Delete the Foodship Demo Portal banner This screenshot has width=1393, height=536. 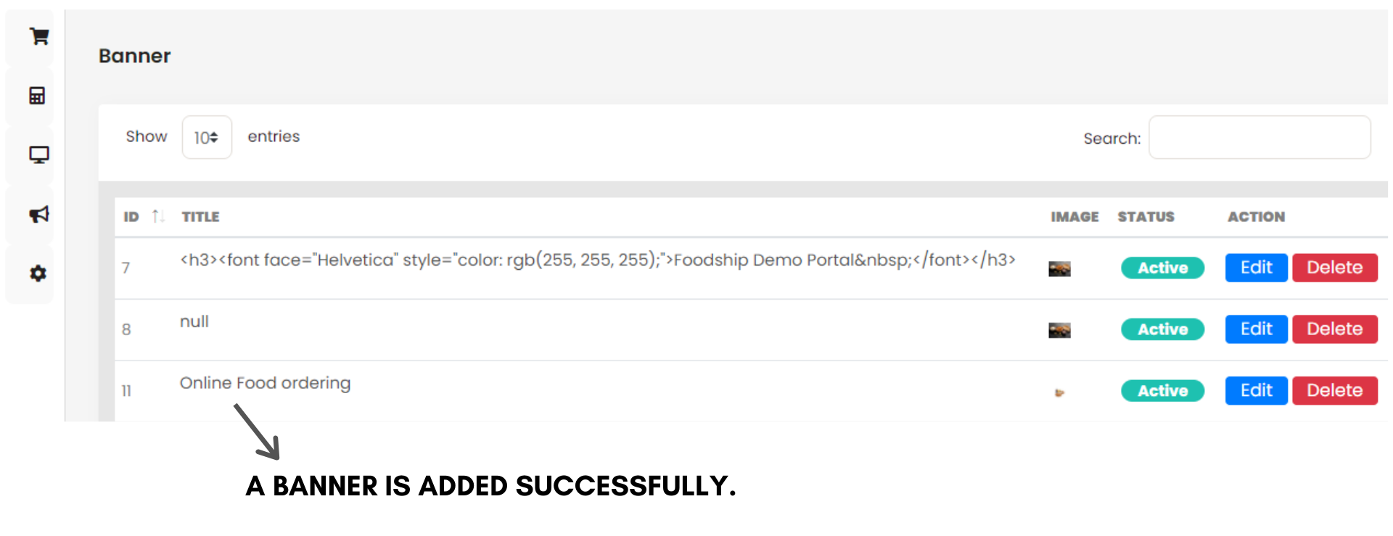click(1334, 268)
